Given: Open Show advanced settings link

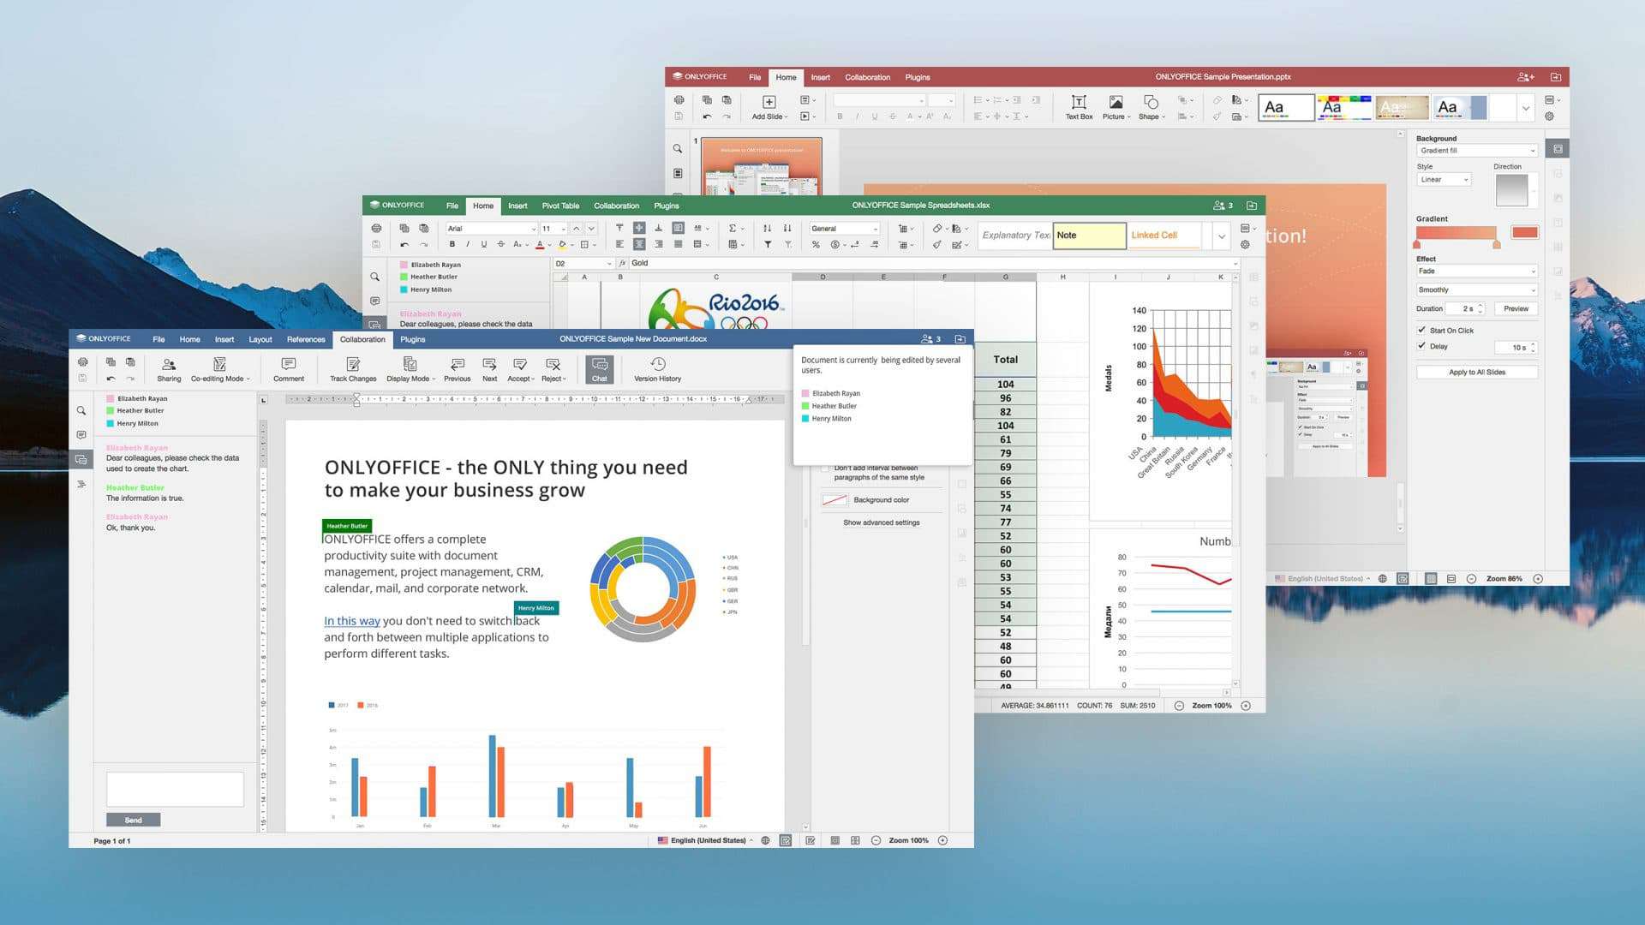Looking at the screenshot, I should point(882,522).
